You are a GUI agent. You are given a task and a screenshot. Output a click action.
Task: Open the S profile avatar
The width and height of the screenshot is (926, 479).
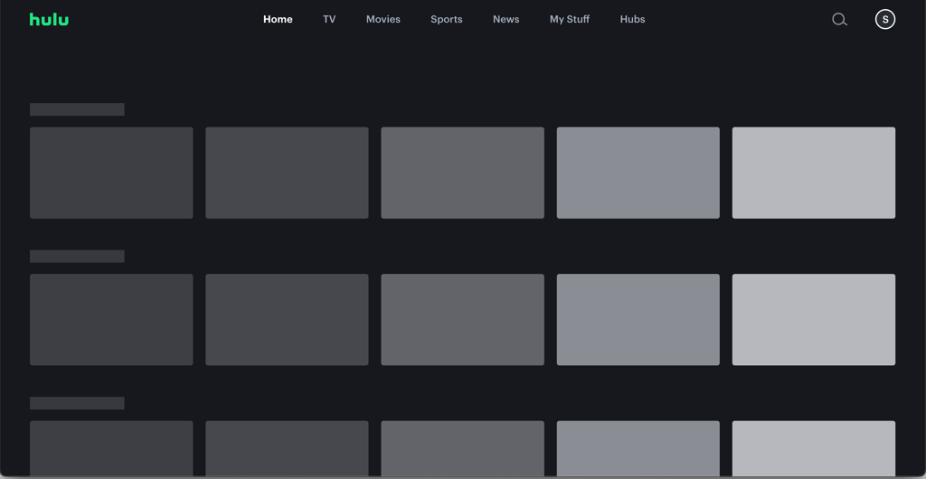[x=884, y=20]
